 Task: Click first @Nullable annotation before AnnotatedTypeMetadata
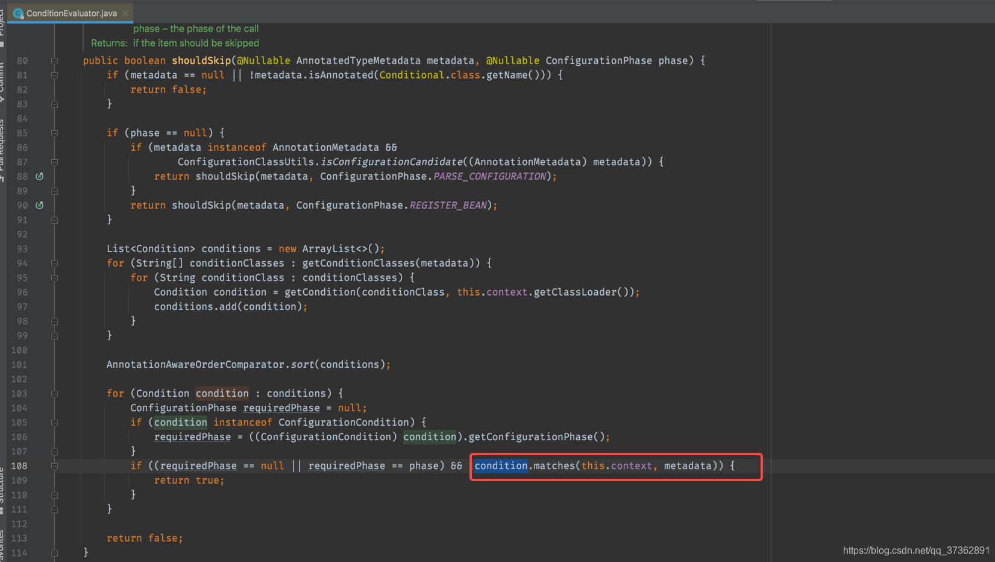point(263,60)
